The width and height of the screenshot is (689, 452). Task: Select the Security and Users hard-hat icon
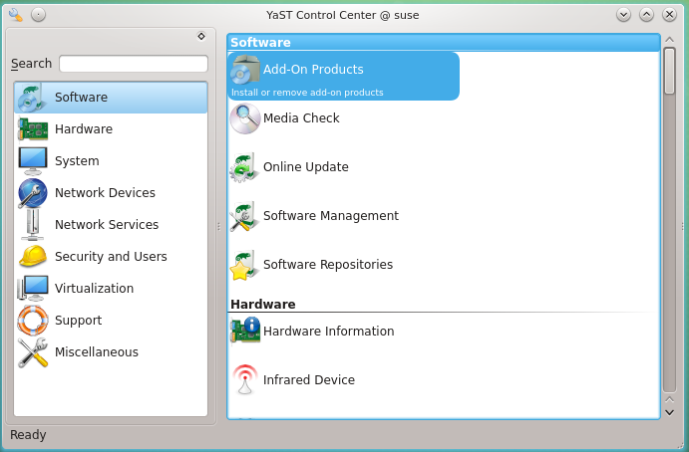(x=33, y=256)
